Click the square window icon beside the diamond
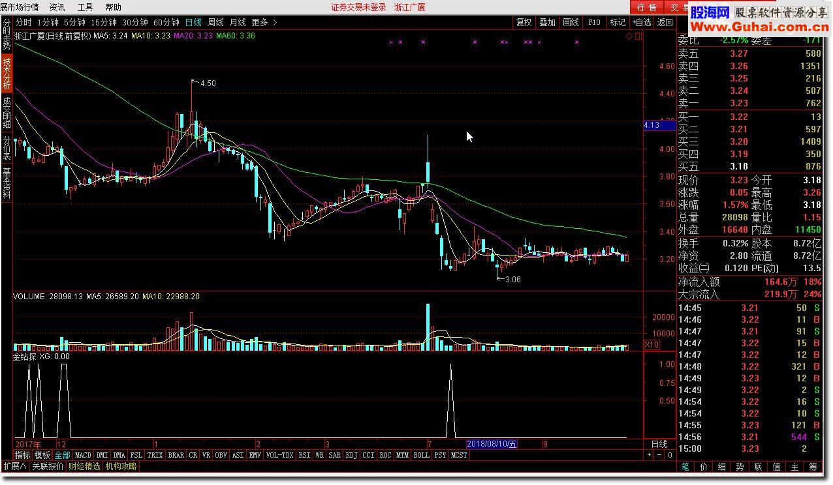The height and width of the screenshot is (485, 833). coord(638,36)
